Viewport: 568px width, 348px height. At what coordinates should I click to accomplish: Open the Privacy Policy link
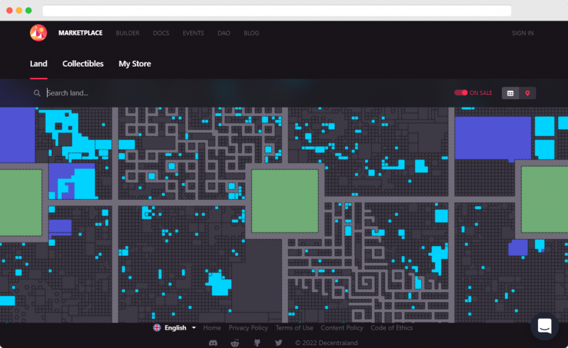[248, 327]
